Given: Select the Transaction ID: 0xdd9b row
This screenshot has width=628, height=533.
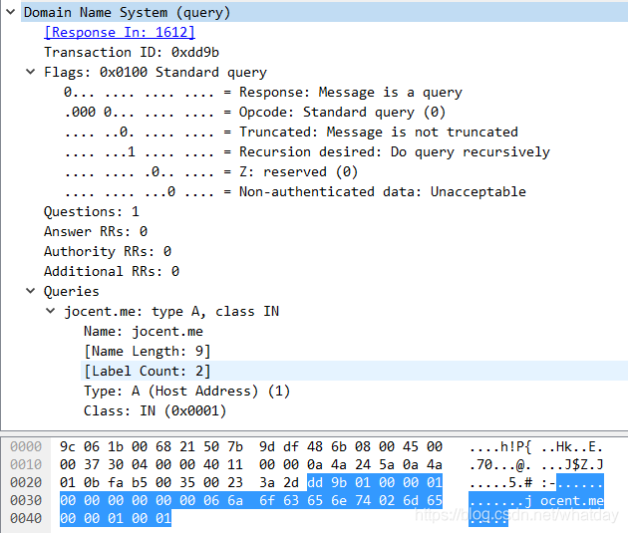Looking at the screenshot, I should click(x=132, y=52).
